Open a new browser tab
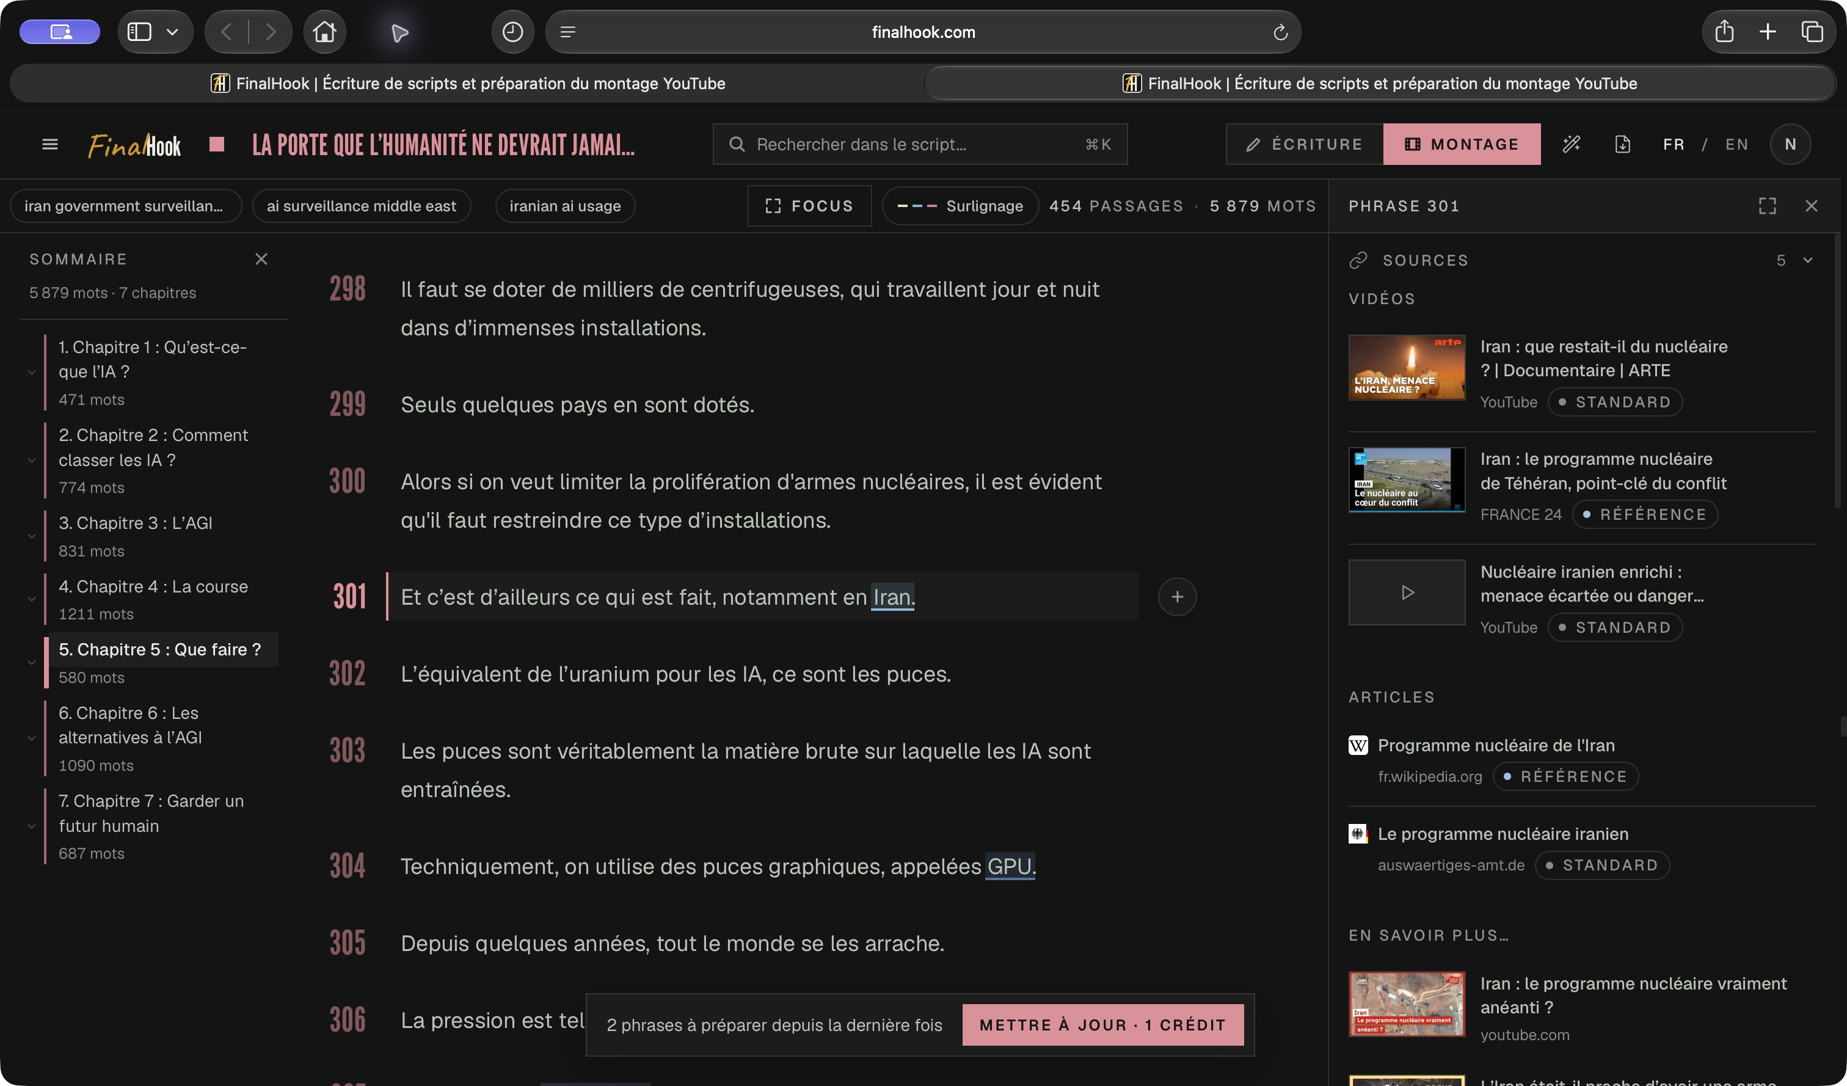1847x1086 pixels. [x=1768, y=32]
